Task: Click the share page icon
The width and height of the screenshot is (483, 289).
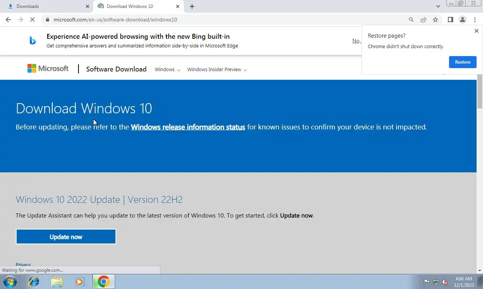Action: click(x=423, y=20)
